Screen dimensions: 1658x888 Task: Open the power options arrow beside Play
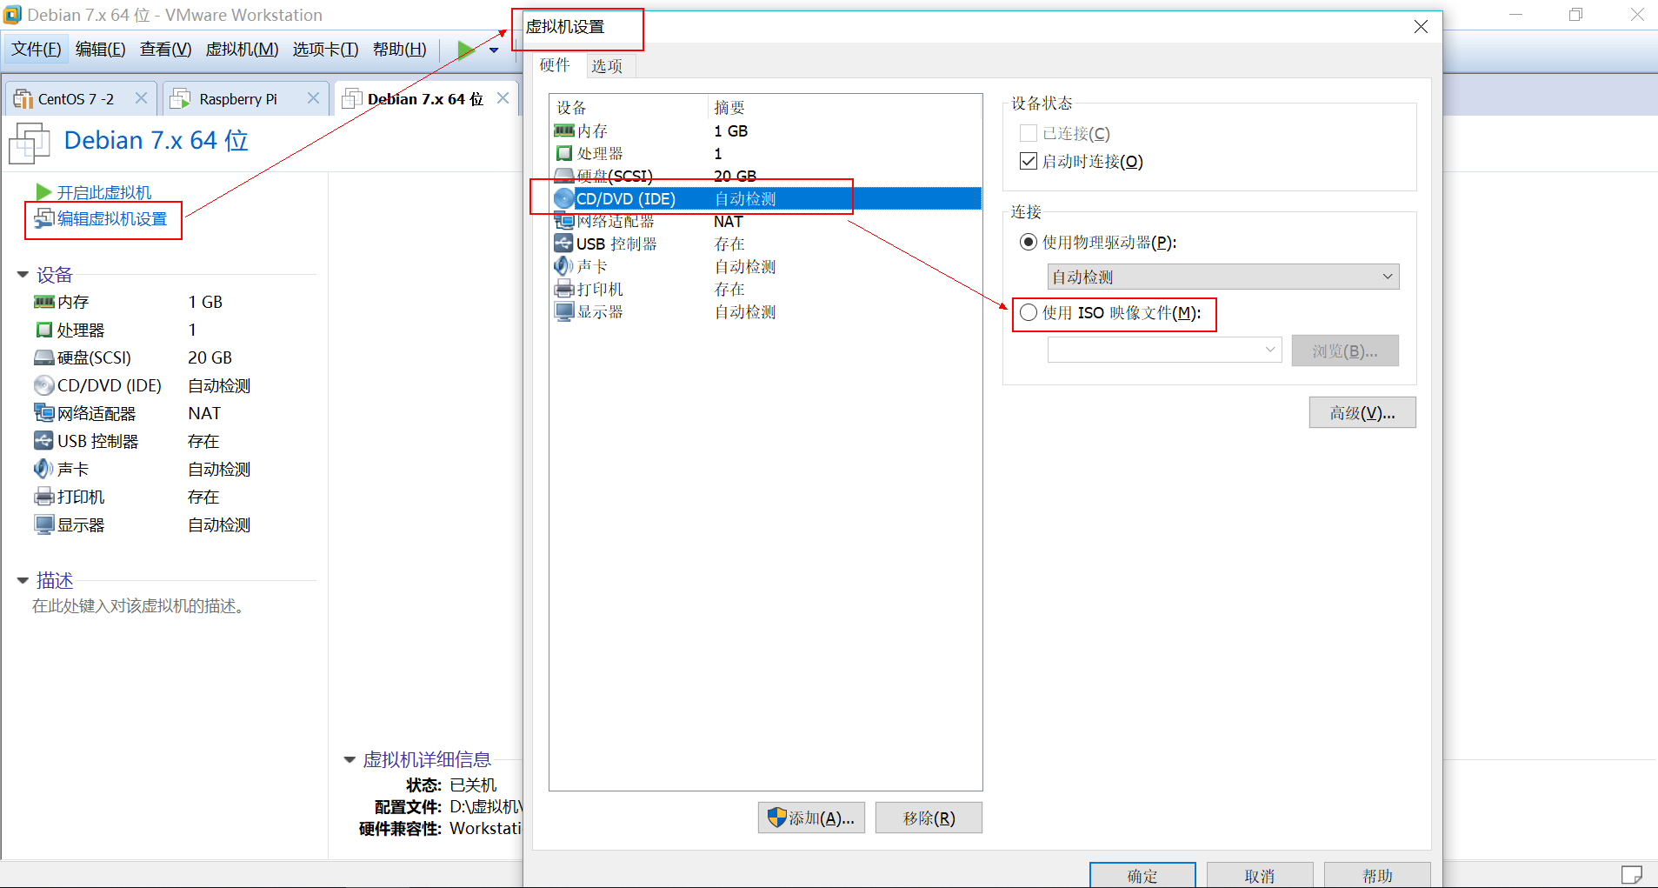[494, 50]
